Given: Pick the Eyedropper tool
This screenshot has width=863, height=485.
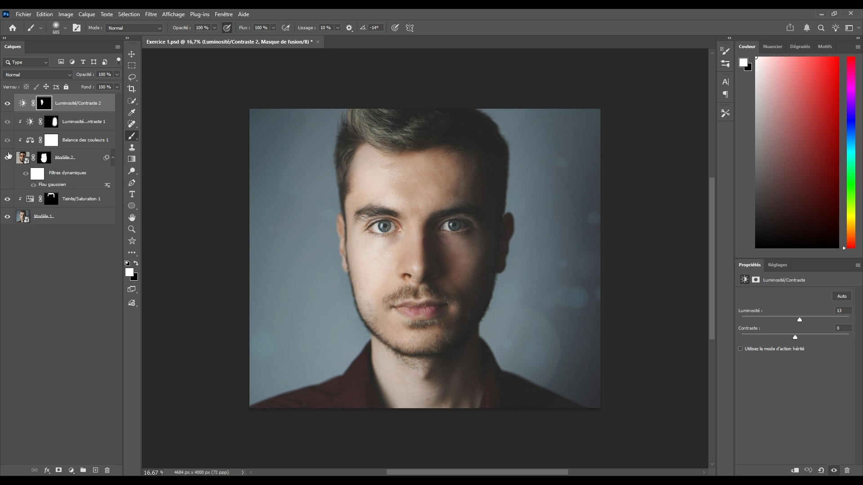Looking at the screenshot, I should [x=132, y=112].
